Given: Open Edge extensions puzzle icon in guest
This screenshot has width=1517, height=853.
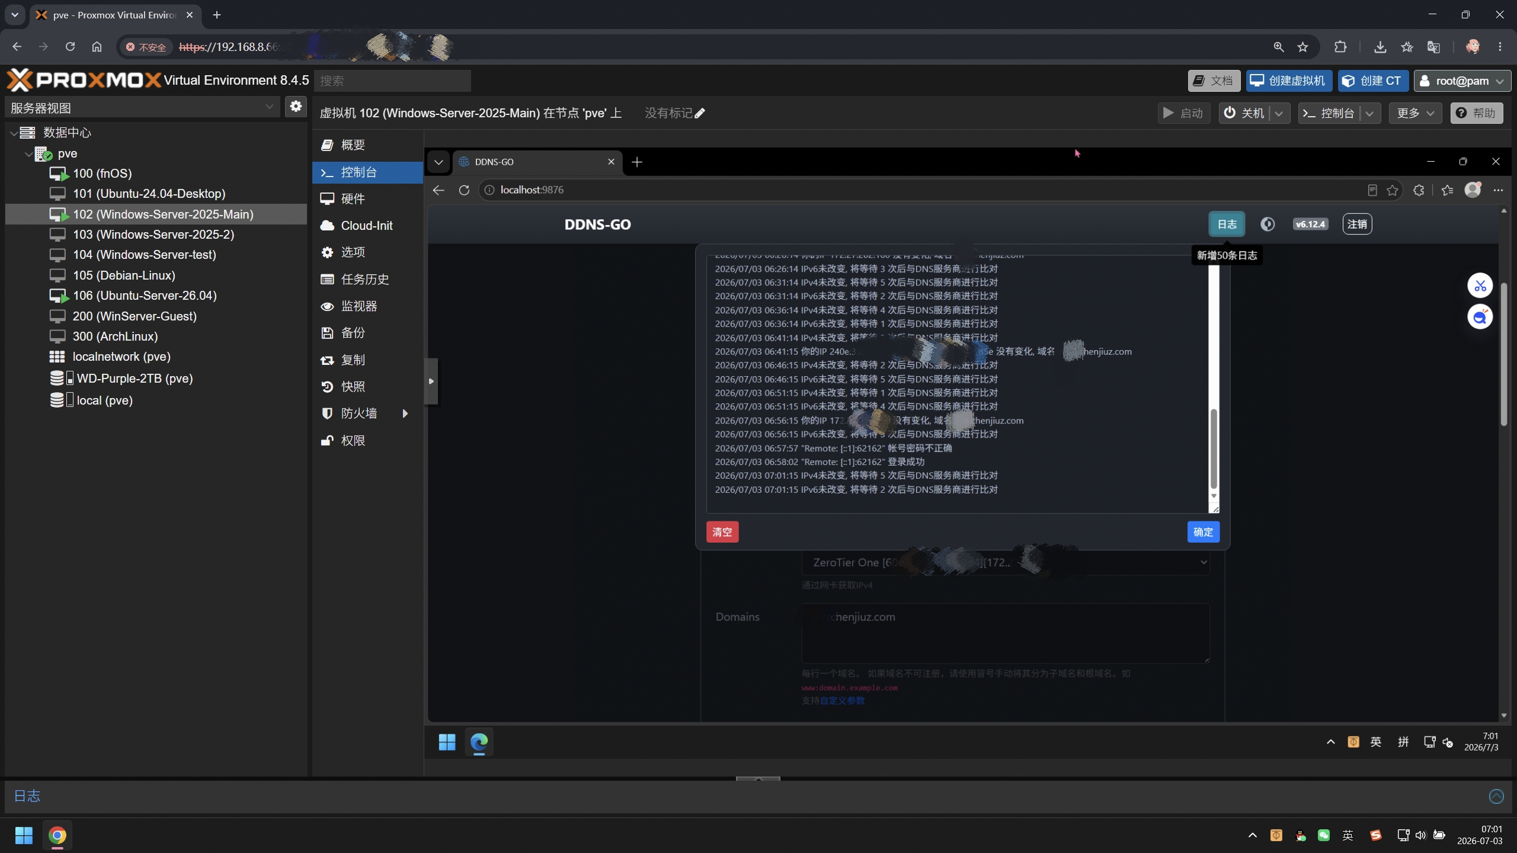Looking at the screenshot, I should [x=1419, y=190].
